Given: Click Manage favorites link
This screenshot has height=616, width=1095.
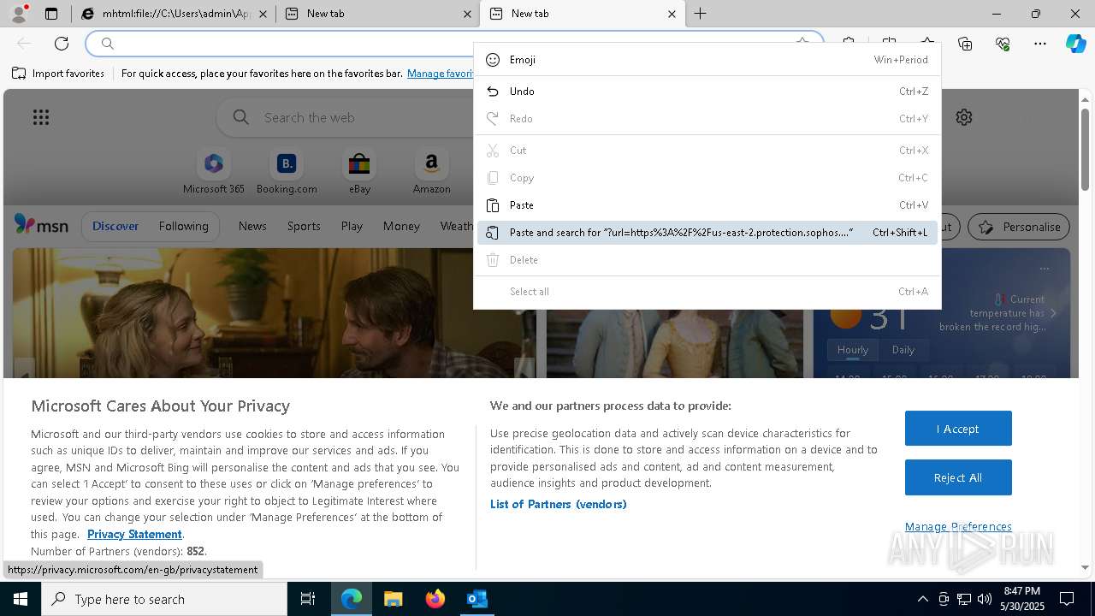Looking at the screenshot, I should point(440,74).
